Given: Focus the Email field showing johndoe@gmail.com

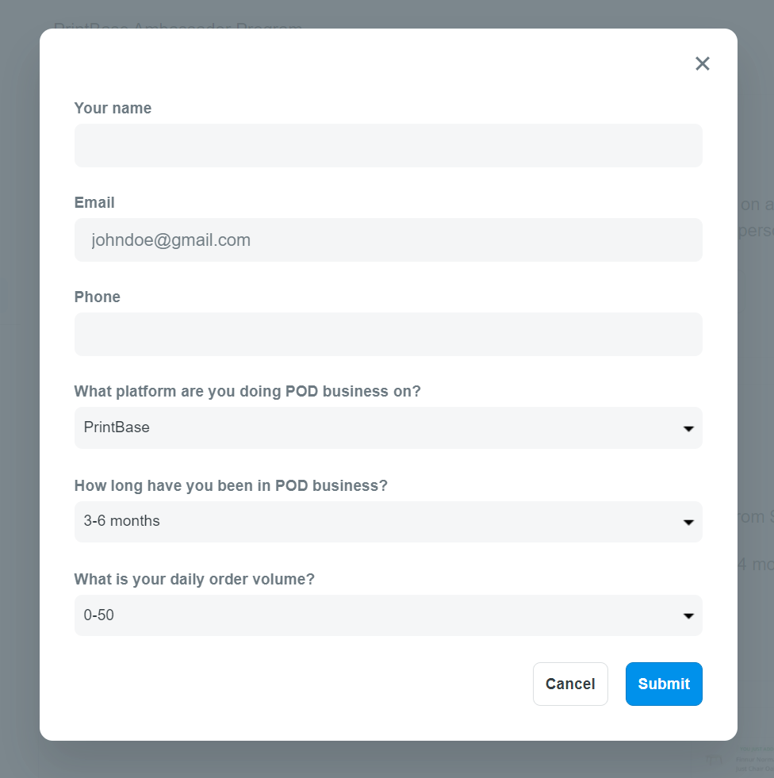Looking at the screenshot, I should pos(388,240).
